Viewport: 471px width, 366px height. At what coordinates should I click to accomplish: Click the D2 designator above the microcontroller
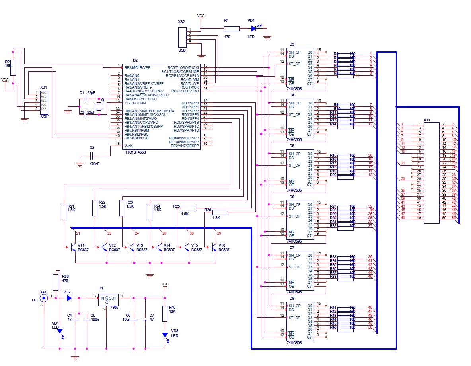pos(135,60)
